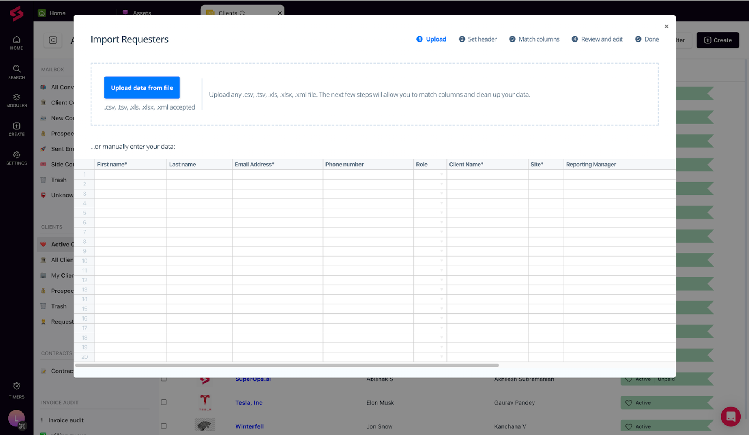Click the Contracts pencil icon

coord(43,371)
